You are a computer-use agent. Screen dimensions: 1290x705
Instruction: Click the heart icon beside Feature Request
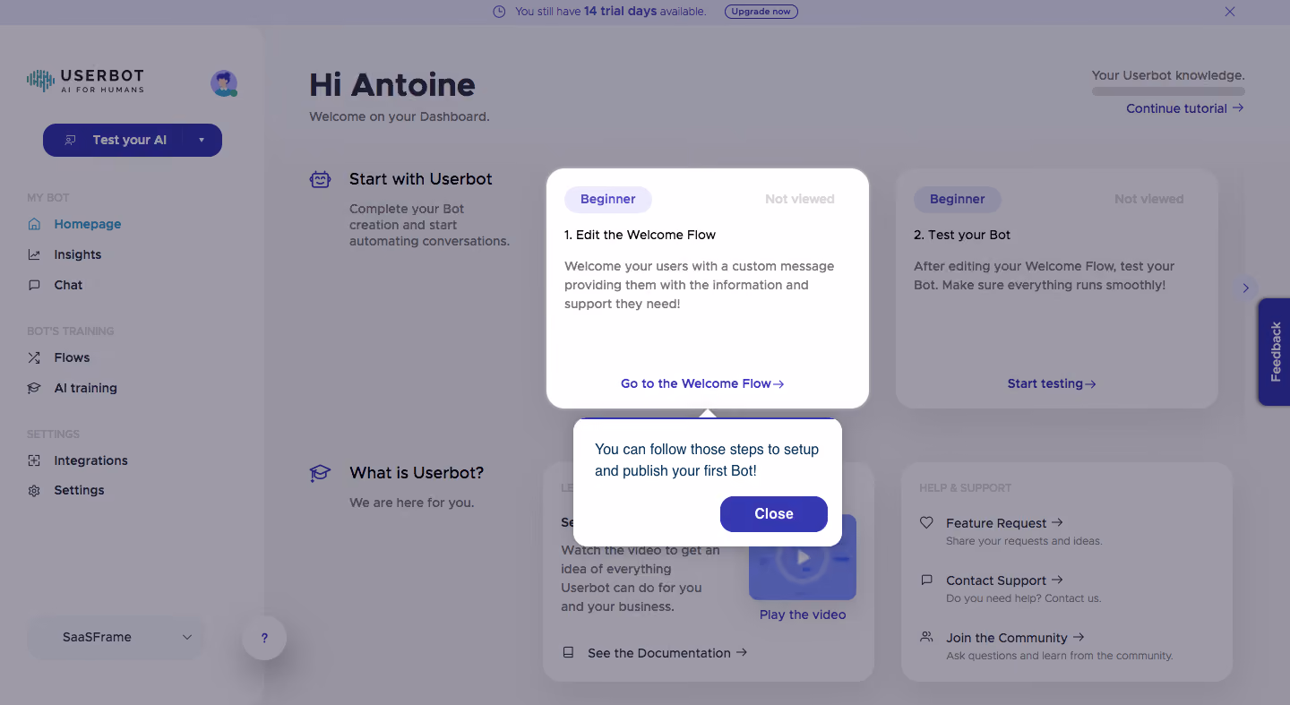click(926, 522)
